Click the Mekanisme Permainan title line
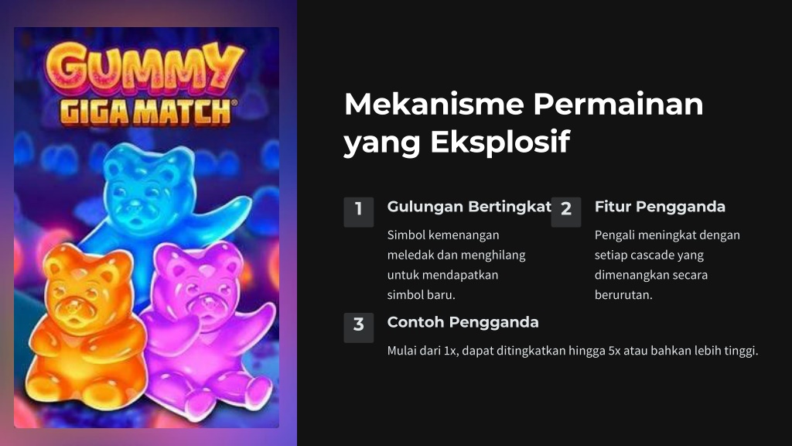Screen dimensions: 792x446 click(x=524, y=105)
